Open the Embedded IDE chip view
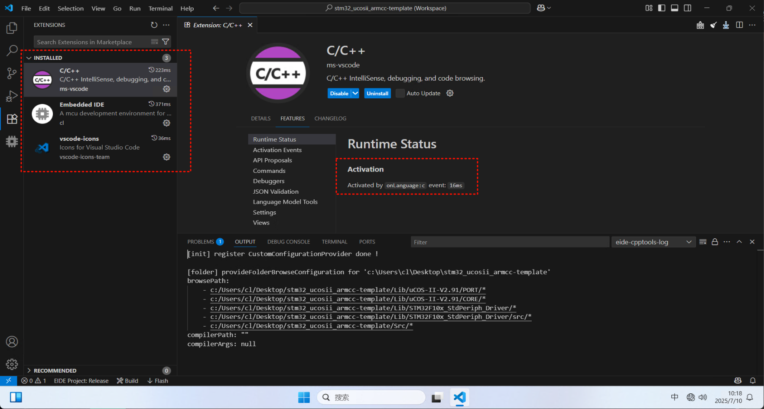 click(x=12, y=141)
